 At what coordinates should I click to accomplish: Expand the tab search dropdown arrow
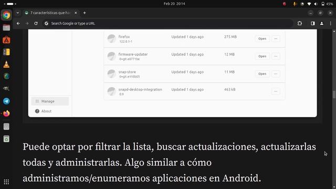click(x=17, y=13)
